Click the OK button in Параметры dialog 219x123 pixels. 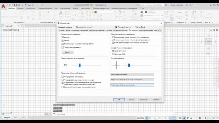(119, 100)
